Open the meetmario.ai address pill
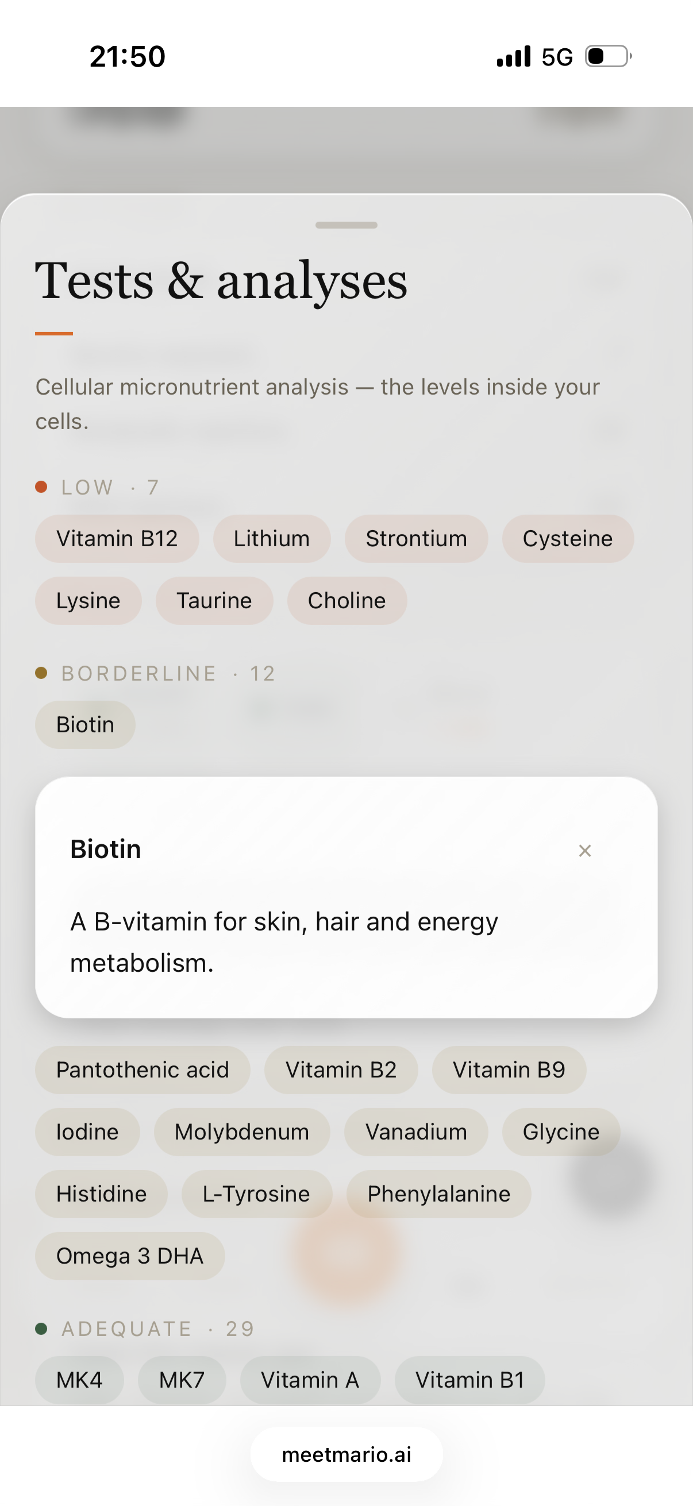Image resolution: width=693 pixels, height=1506 pixels. [346, 1454]
